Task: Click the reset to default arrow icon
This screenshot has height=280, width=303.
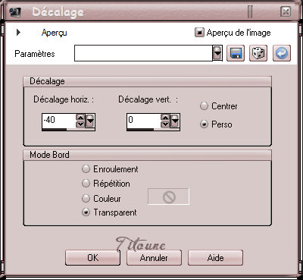Action: tap(282, 53)
